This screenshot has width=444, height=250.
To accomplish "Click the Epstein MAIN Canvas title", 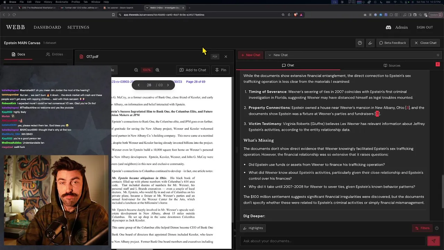I will coord(22,43).
